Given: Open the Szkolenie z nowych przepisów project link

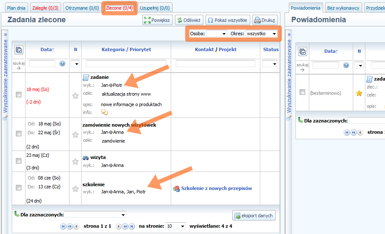Looking at the screenshot, I should (216, 189).
